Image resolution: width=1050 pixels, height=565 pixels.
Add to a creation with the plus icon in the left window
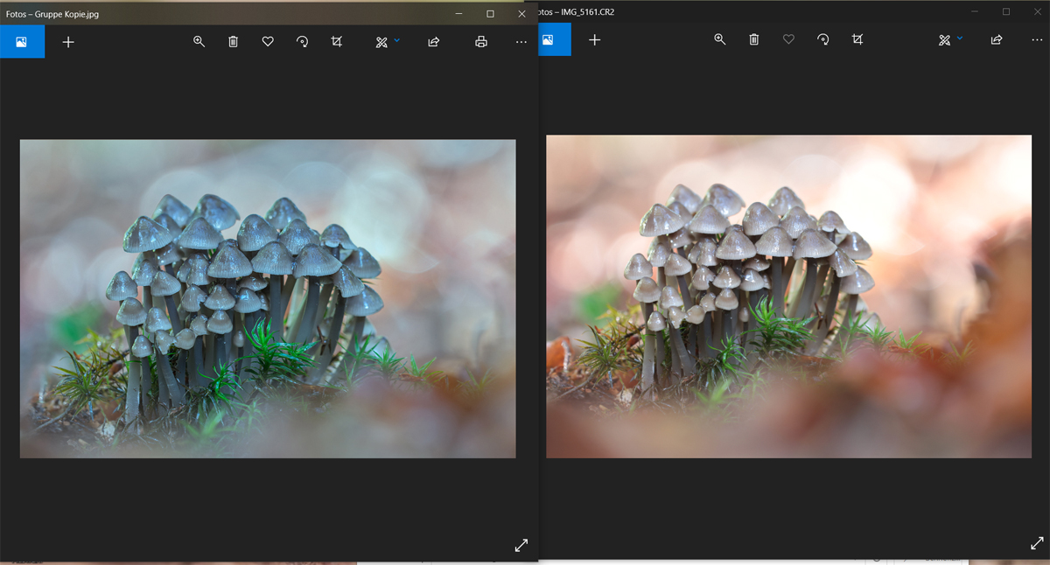tap(68, 41)
